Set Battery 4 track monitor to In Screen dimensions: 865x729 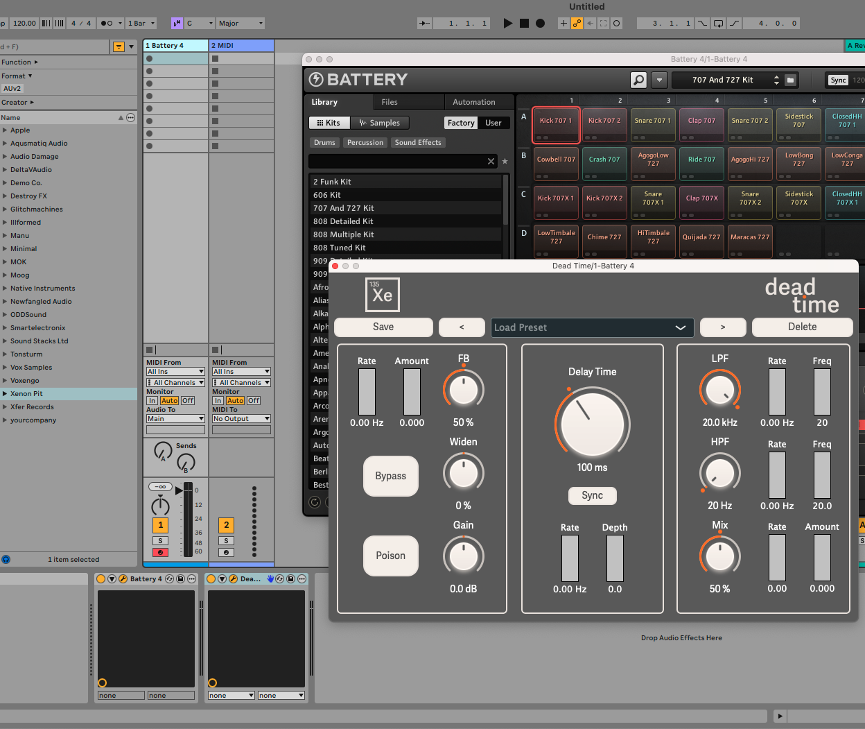152,401
